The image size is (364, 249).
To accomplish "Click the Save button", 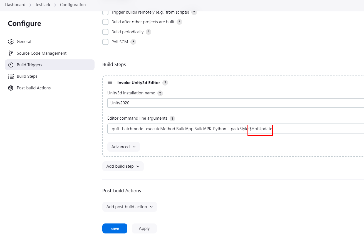I will [115, 228].
